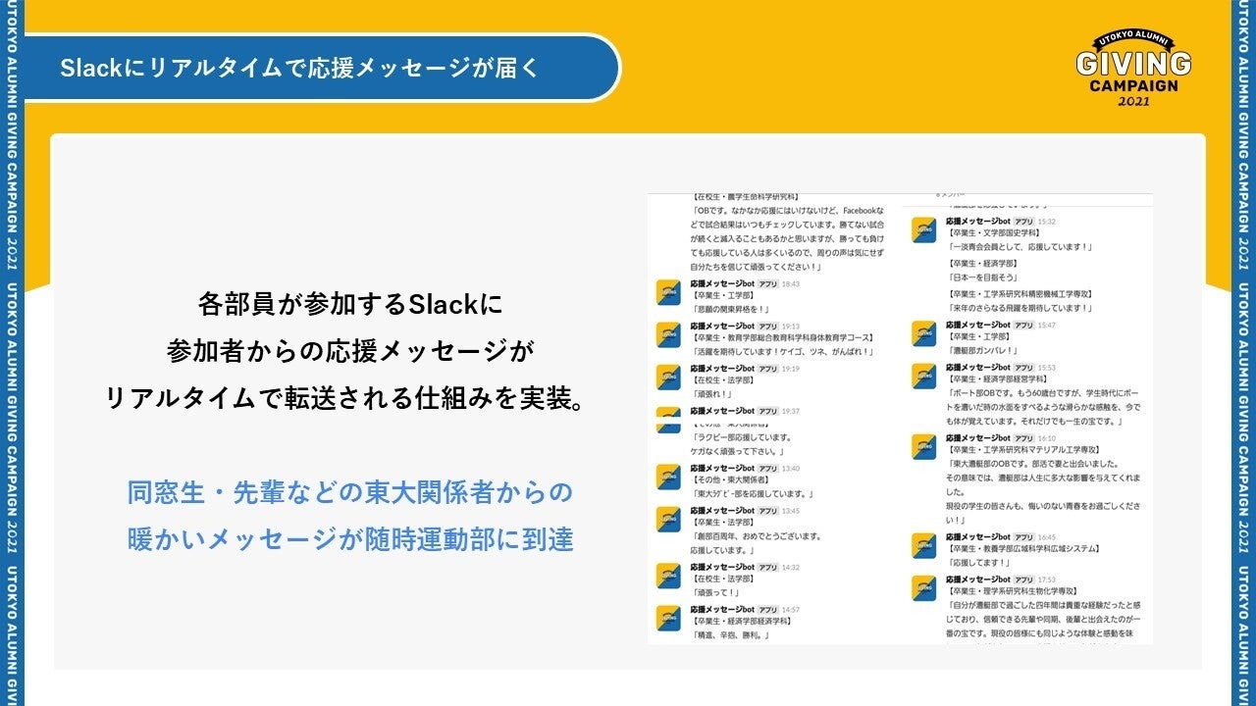Click the tag 【卒業生・経済学部経済学科】
The image size is (1256, 706).
click(x=742, y=621)
